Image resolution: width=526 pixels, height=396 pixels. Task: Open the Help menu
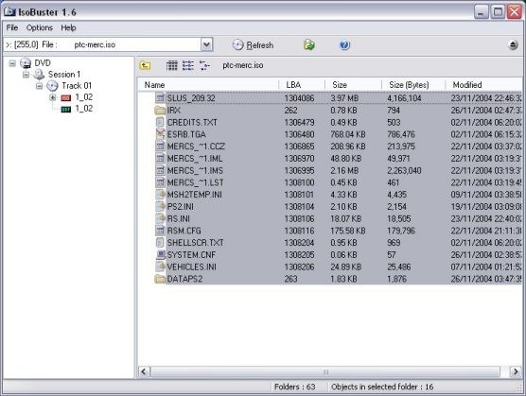coord(68,27)
